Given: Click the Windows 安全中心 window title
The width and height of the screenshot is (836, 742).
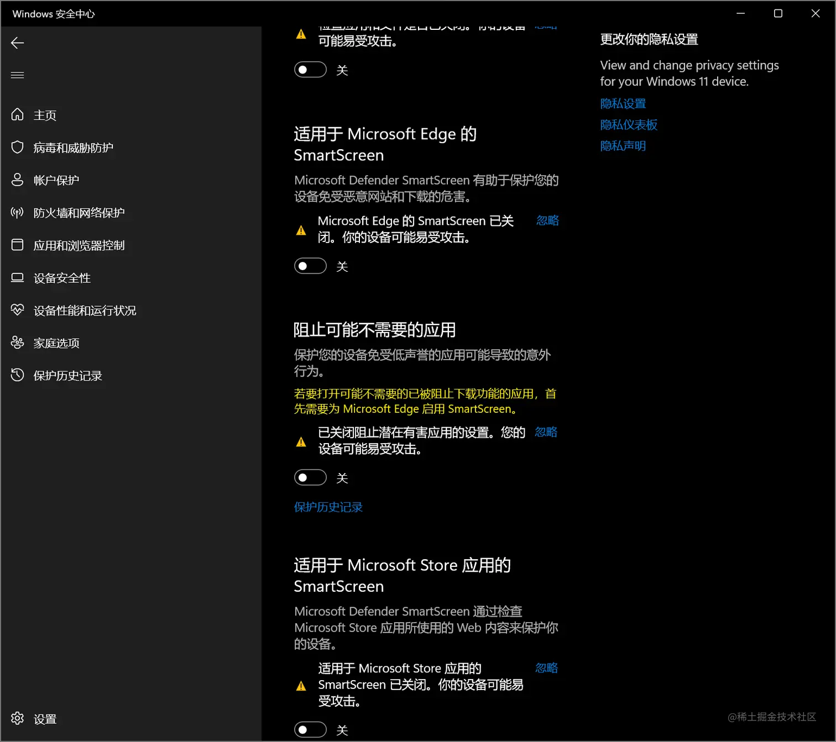Looking at the screenshot, I should click(x=54, y=14).
